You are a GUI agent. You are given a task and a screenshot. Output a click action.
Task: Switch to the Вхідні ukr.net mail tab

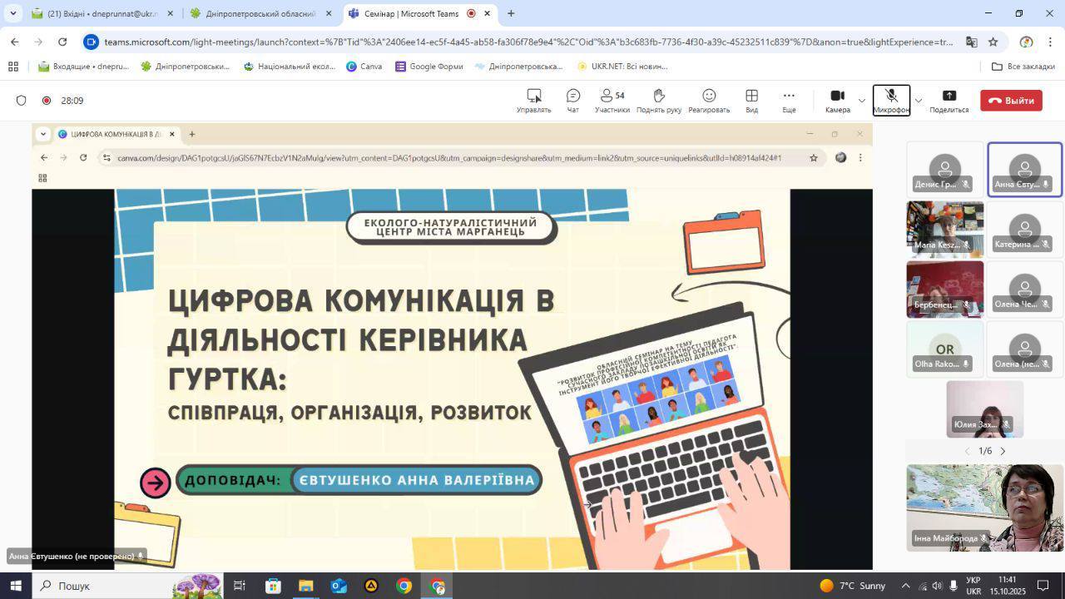click(x=100, y=13)
